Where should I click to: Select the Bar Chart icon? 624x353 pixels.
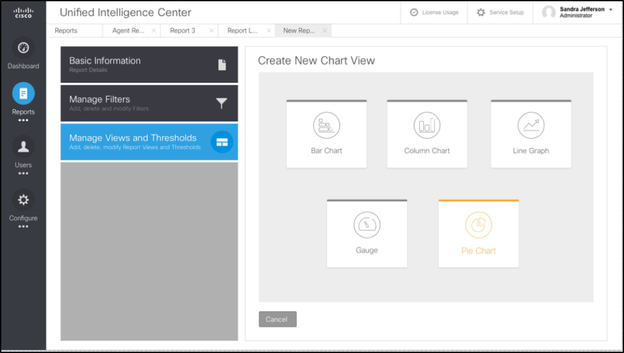(326, 126)
